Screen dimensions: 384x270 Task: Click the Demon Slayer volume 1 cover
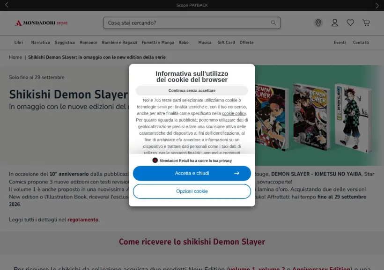[x=271, y=117]
